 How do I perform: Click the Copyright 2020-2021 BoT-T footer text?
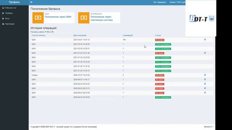click(64, 127)
